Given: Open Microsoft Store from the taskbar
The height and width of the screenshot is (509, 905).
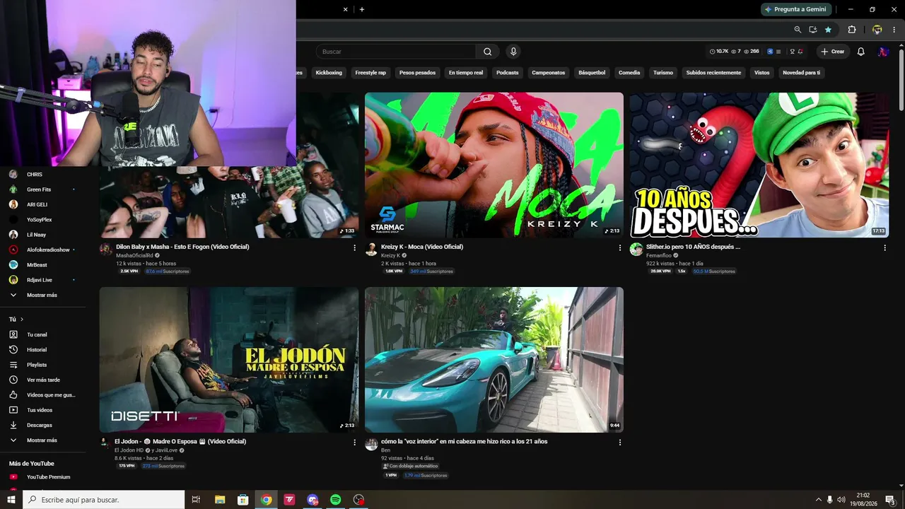Looking at the screenshot, I should pyautogui.click(x=243, y=500).
